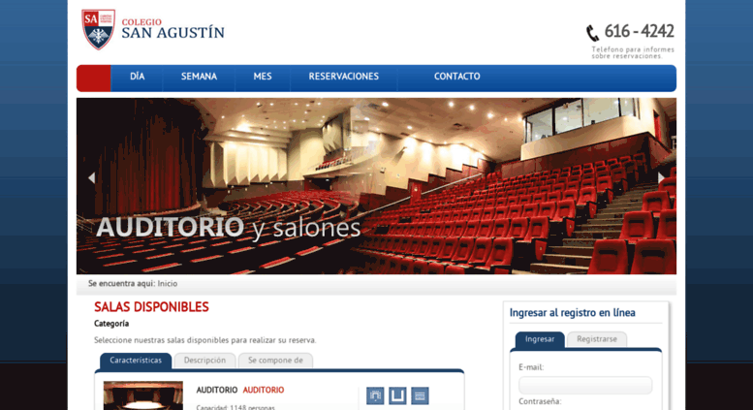Select the U-shape layout icon
This screenshot has height=410, width=753.
(x=397, y=396)
